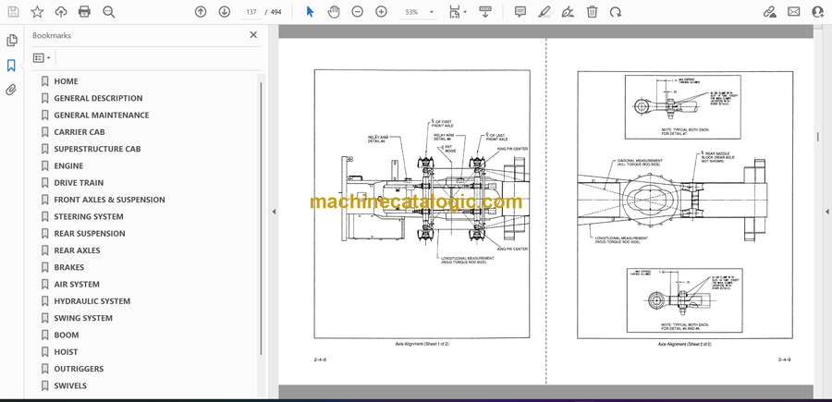Go to previous page arrow
The width and height of the screenshot is (832, 402).
tap(201, 12)
